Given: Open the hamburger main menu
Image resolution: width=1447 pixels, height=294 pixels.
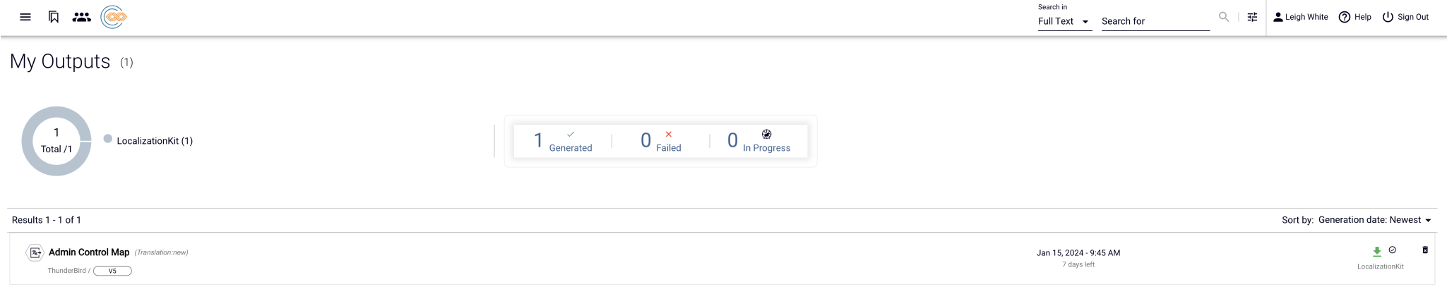Looking at the screenshot, I should pos(25,17).
